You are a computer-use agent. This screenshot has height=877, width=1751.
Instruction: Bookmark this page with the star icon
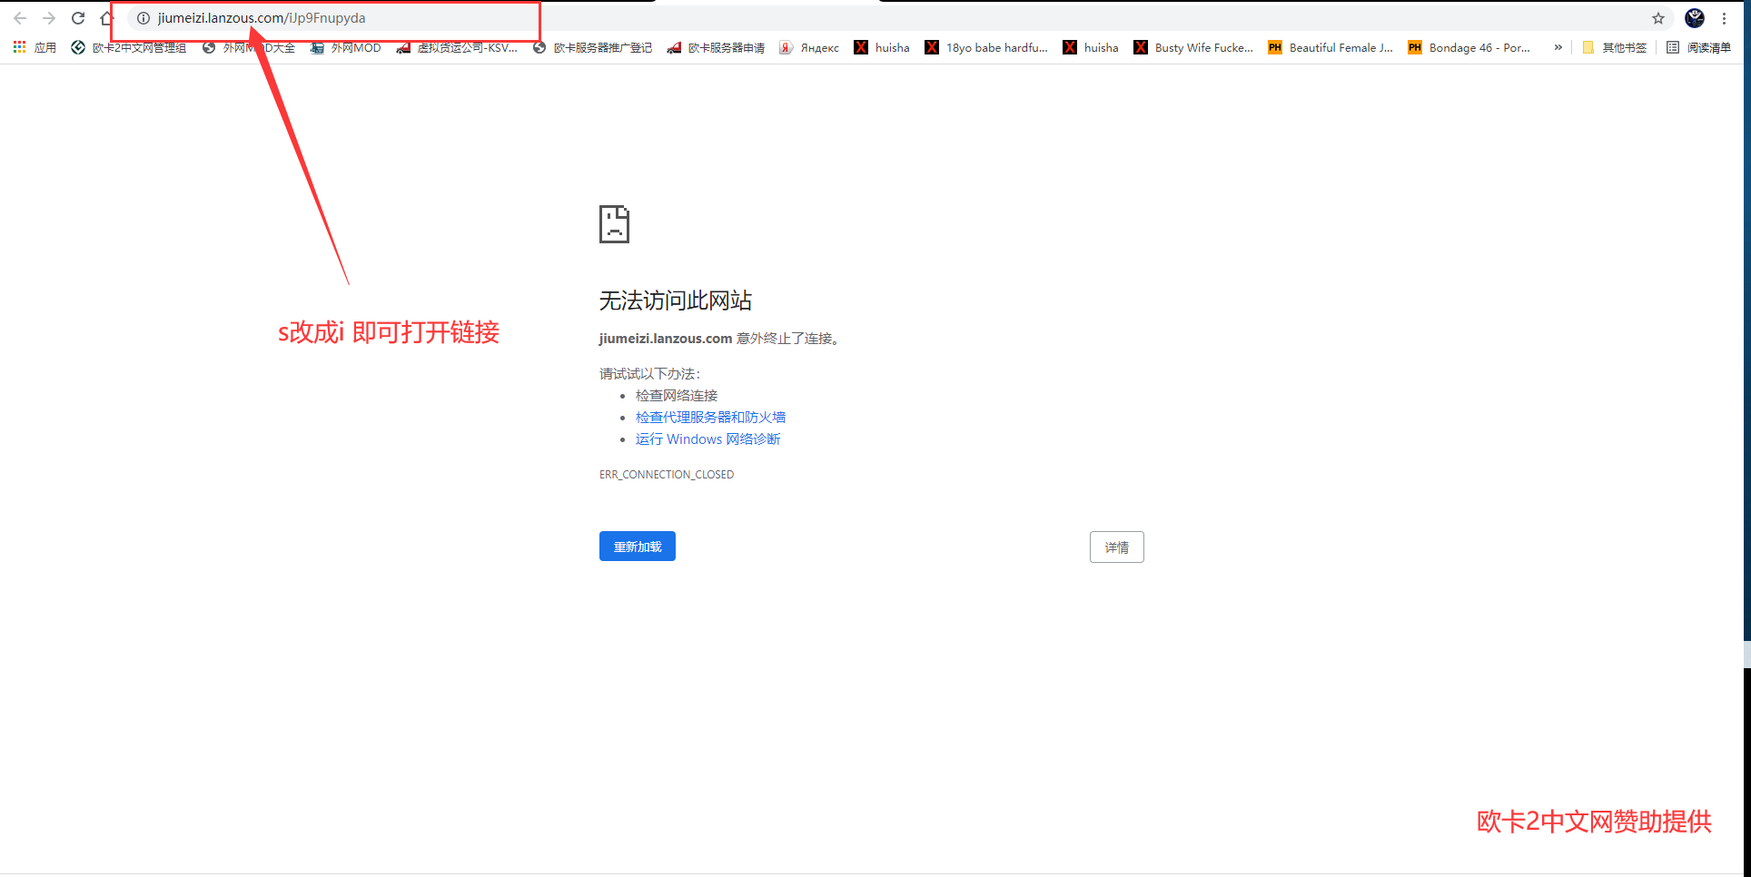[1658, 18]
